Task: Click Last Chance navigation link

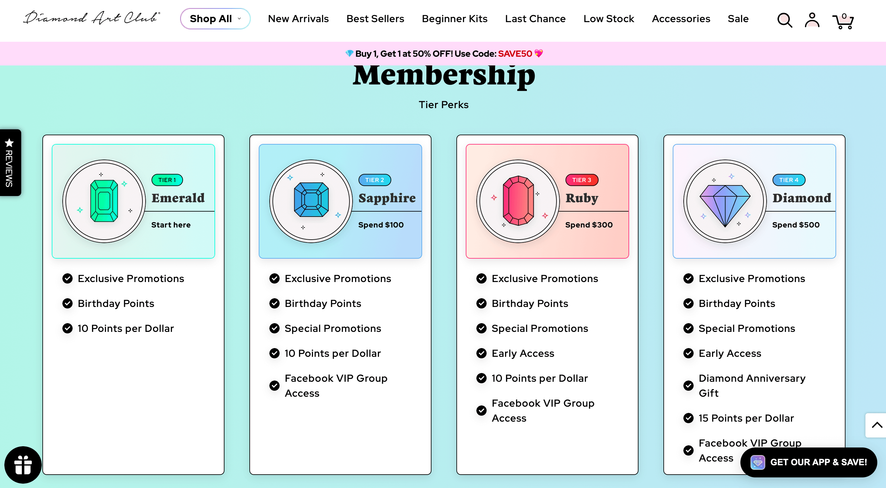Action: pos(535,18)
